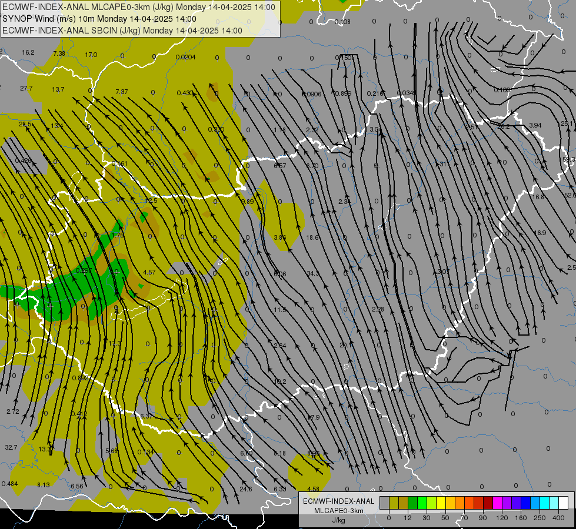Click the map value 27.7
The width and height of the screenshot is (576, 529).
26,89
